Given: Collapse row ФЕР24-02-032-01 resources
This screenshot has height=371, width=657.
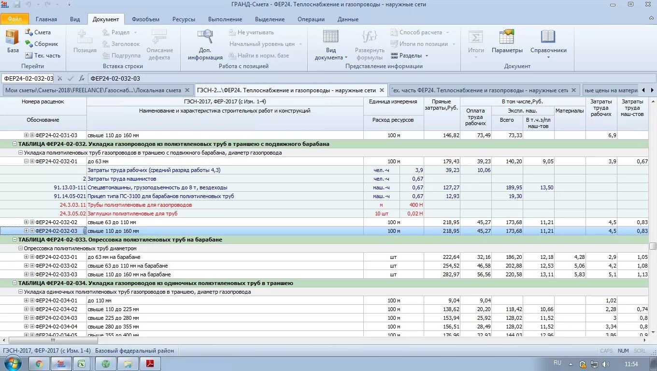Looking at the screenshot, I should click(x=27, y=161).
